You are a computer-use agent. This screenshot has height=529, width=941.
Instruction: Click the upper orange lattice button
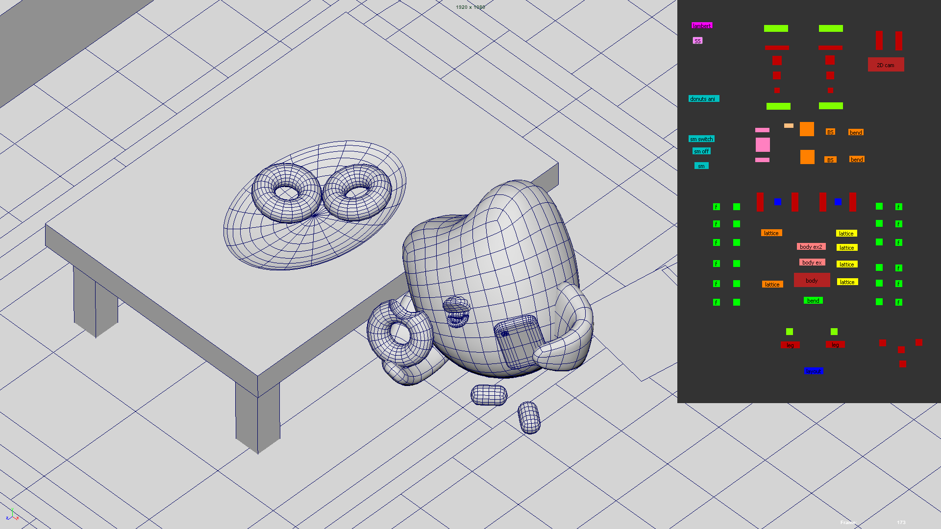point(771,233)
